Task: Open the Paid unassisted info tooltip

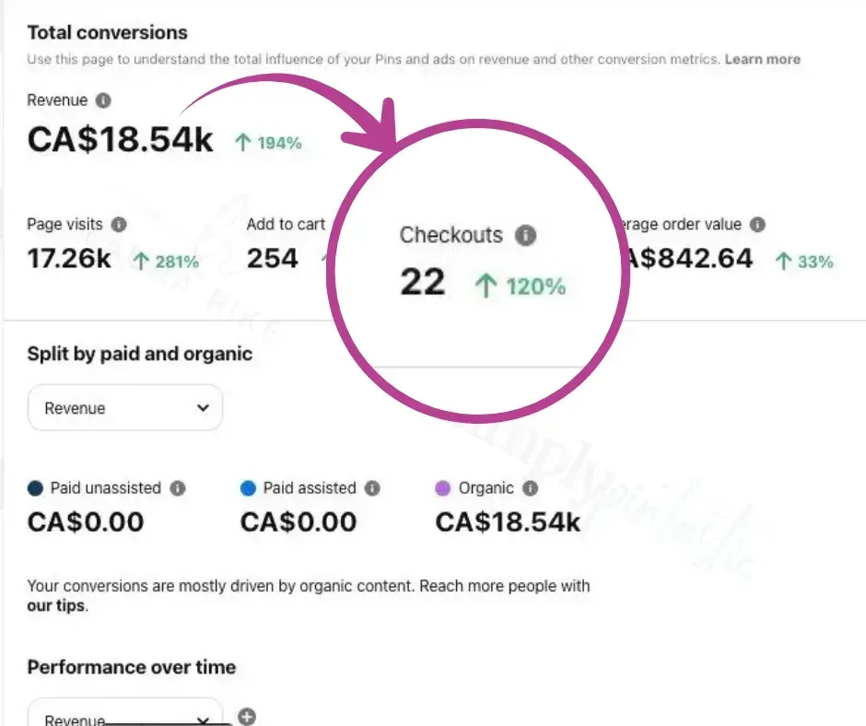Action: (178, 488)
